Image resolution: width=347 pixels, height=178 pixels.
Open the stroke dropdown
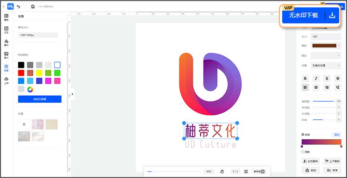click(x=326, y=56)
